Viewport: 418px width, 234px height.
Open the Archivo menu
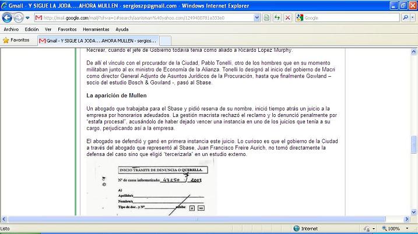click(11, 29)
